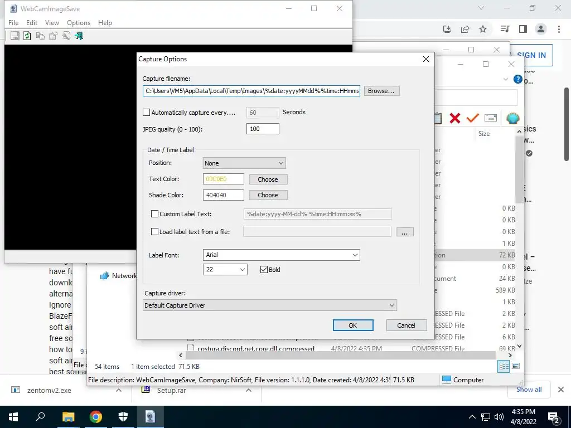Click the Save floppy disk toolbar icon
The image size is (571, 428).
click(x=14, y=36)
